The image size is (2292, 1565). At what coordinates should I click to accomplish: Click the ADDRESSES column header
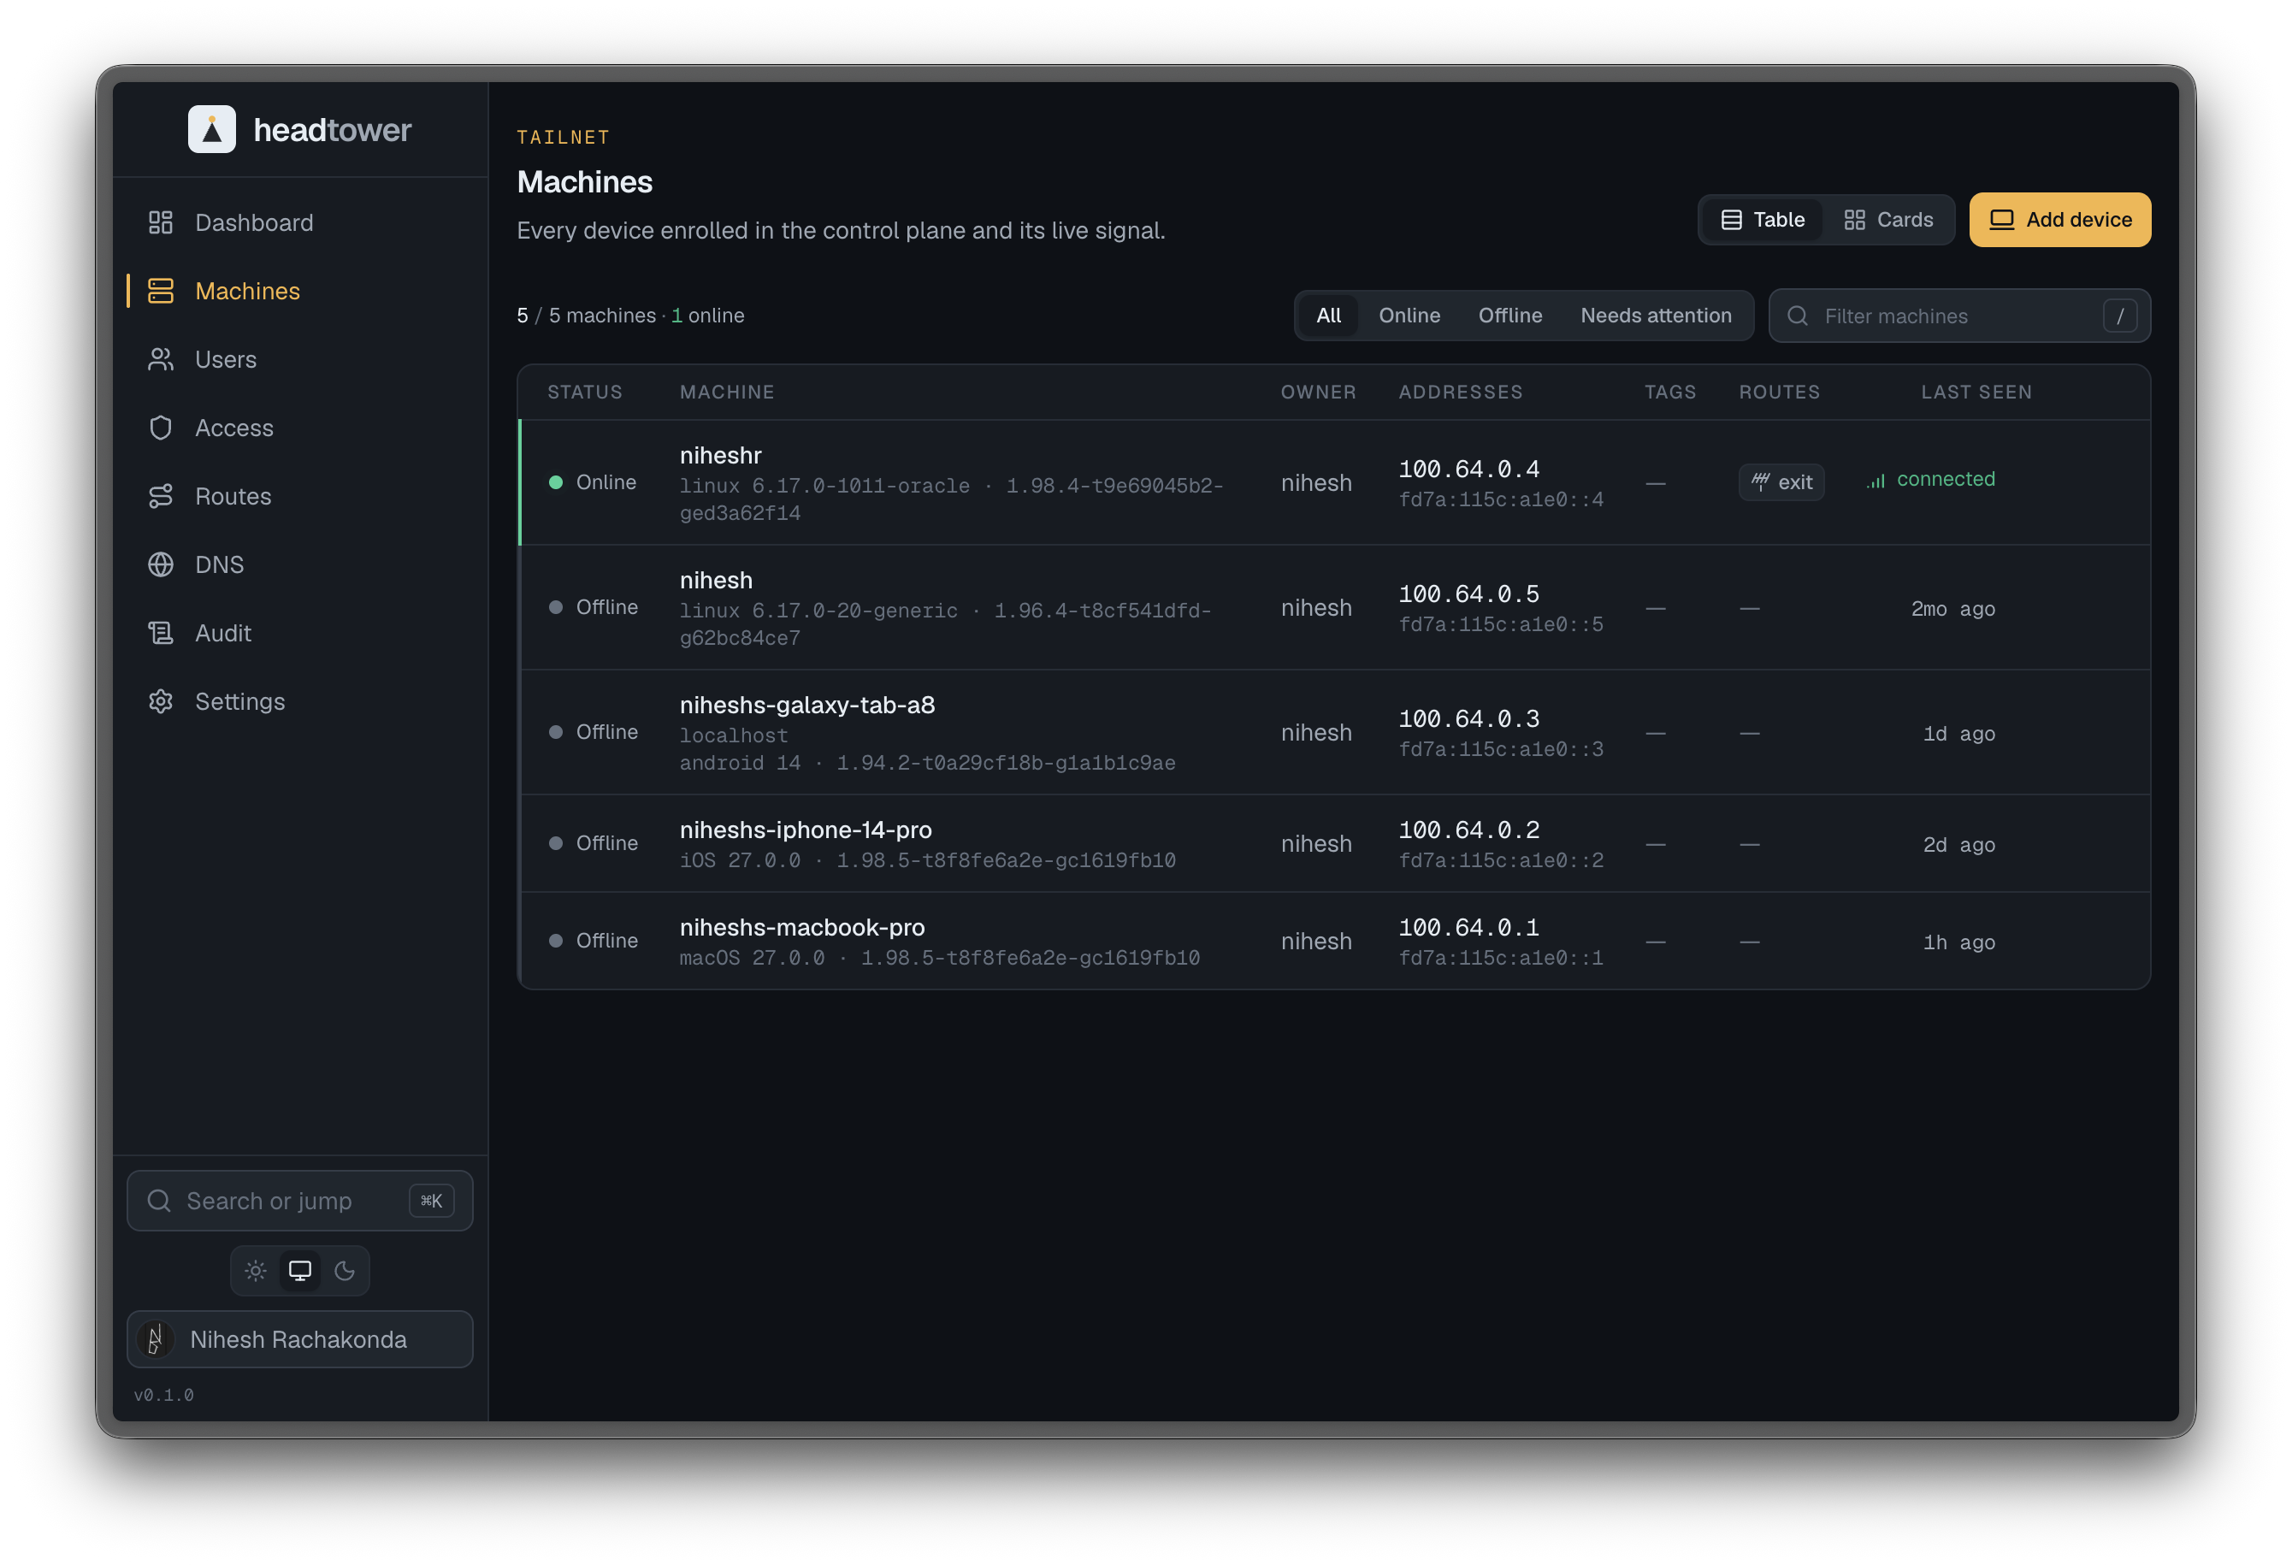pos(1461,393)
